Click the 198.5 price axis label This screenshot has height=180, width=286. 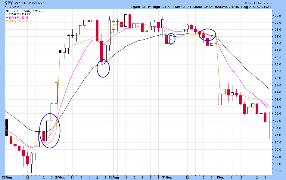tap(277, 30)
